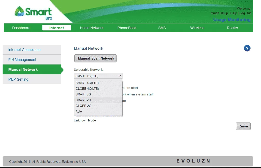Screen dimensions: 261x168
Task: Open the Dashboard tab
Action: point(21,28)
